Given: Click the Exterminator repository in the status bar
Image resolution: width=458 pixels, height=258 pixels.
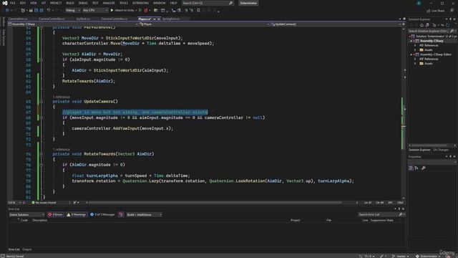Looking at the screenshot, I should [428, 257].
